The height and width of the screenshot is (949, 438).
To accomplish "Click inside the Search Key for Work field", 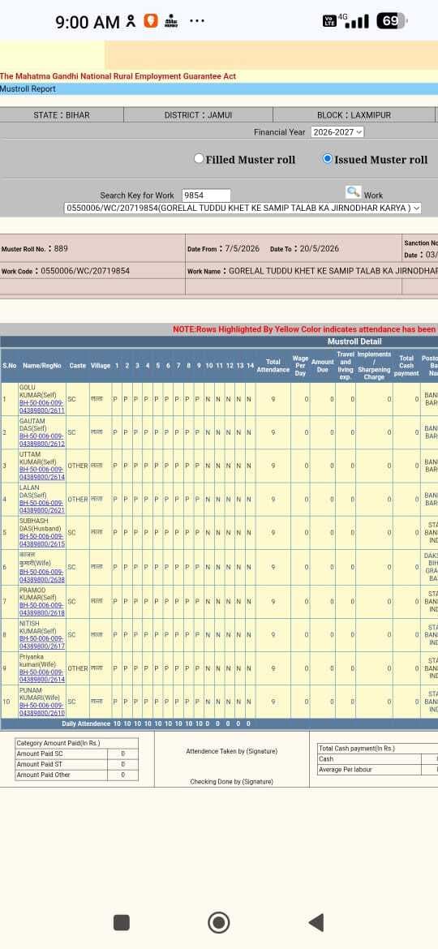I will click(x=206, y=195).
